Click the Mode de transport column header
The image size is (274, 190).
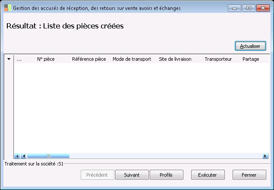[132, 59]
